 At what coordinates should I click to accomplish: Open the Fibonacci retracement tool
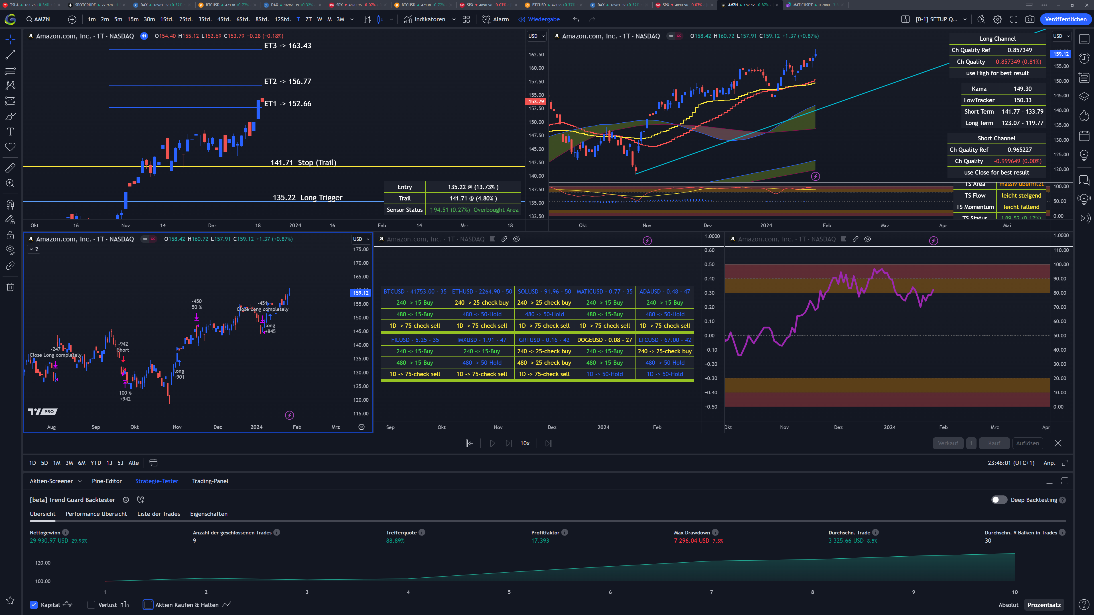tap(10, 70)
